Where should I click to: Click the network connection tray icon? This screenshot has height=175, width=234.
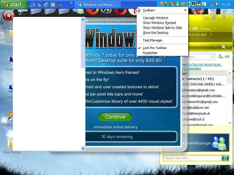tap(212, 4)
